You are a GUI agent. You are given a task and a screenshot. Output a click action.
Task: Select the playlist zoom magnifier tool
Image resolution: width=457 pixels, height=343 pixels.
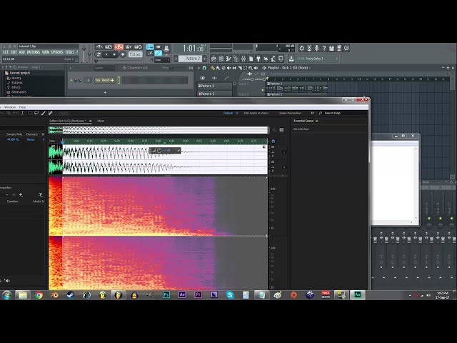(x=251, y=68)
